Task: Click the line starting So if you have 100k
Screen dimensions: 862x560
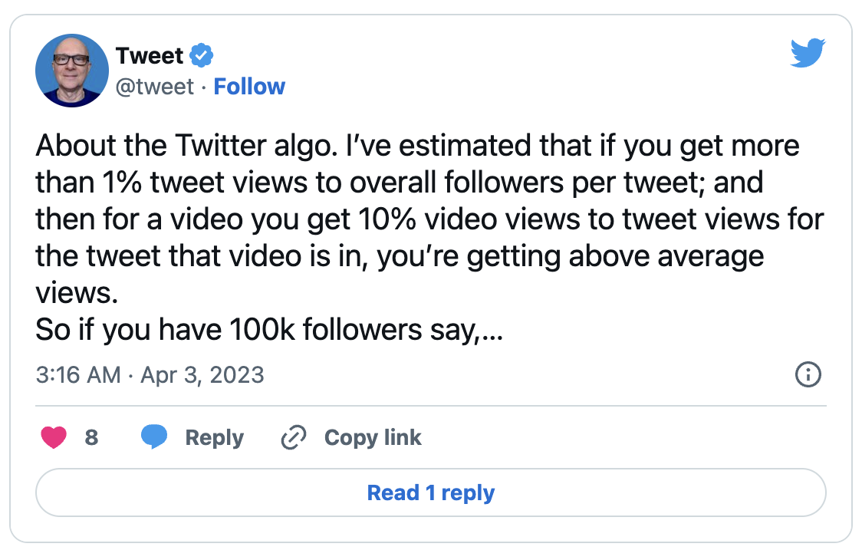Action: (269, 330)
